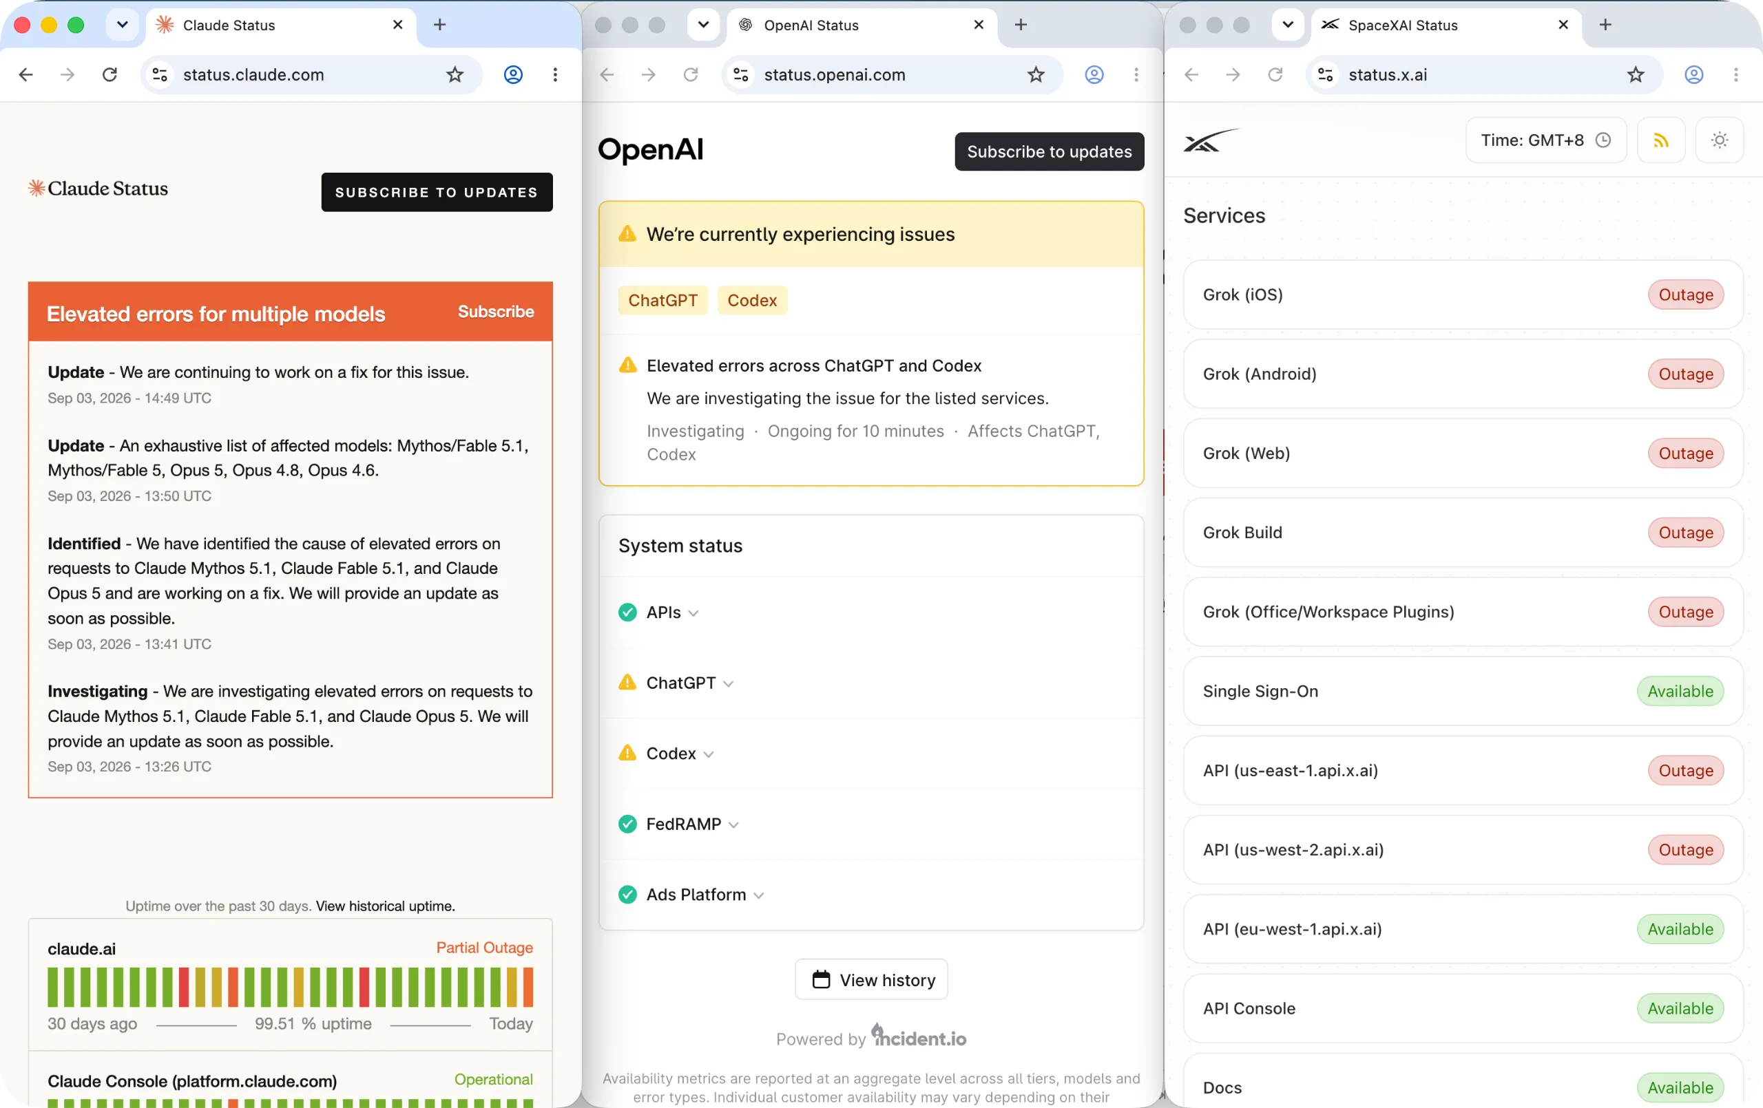Viewport: 1763px width, 1108px height.
Task: Reload the Claude Status page
Action: pos(109,74)
